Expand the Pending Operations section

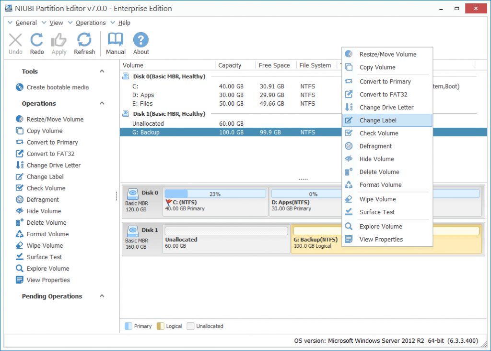coord(101,296)
